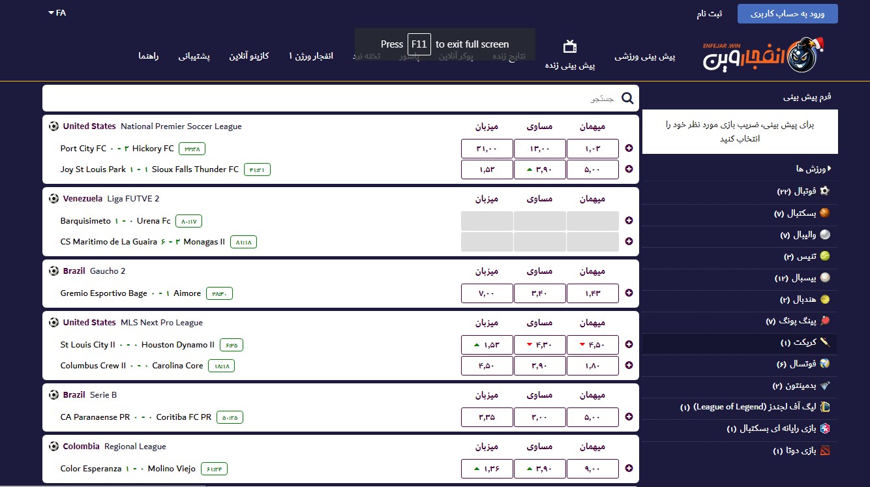Select cricket (کریکت) sport icon
The height and width of the screenshot is (487, 870).
tap(825, 342)
